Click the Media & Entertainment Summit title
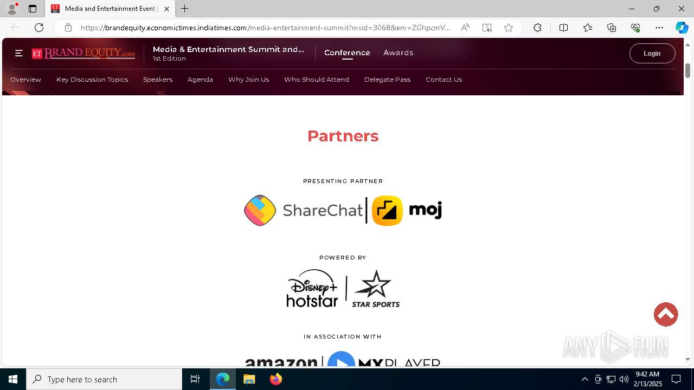 pyautogui.click(x=228, y=49)
